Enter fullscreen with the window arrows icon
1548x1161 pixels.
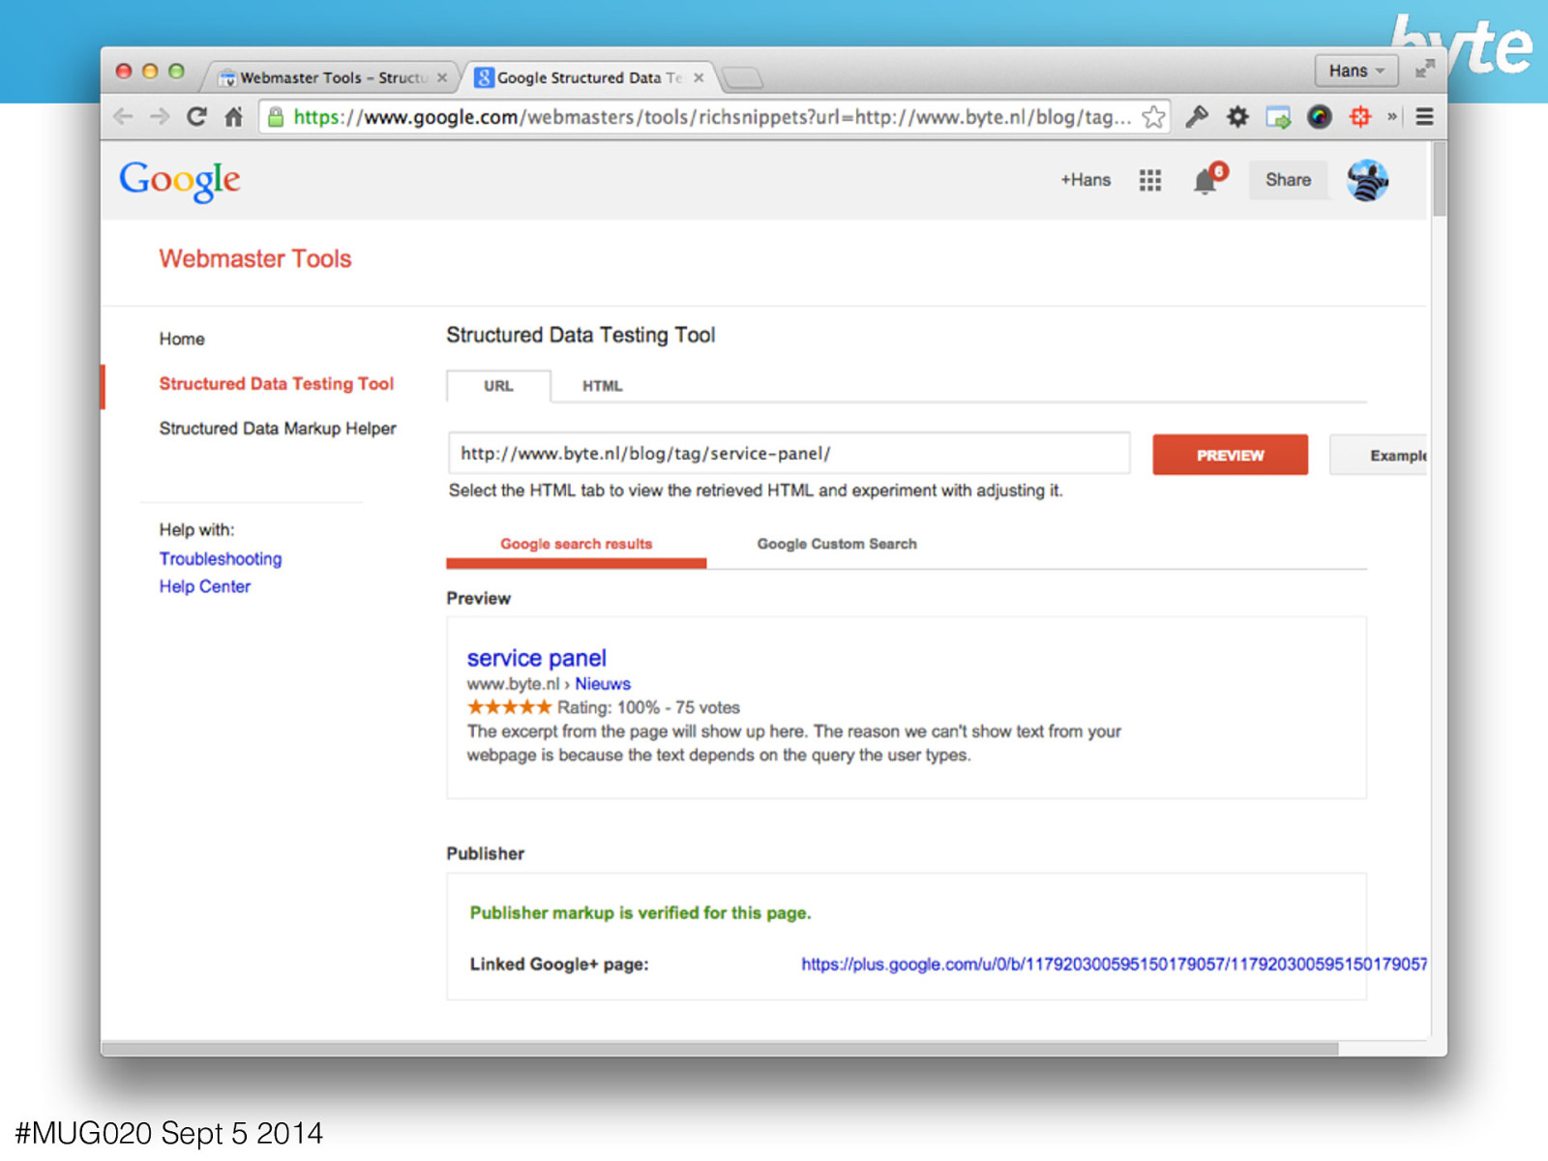tap(1424, 70)
